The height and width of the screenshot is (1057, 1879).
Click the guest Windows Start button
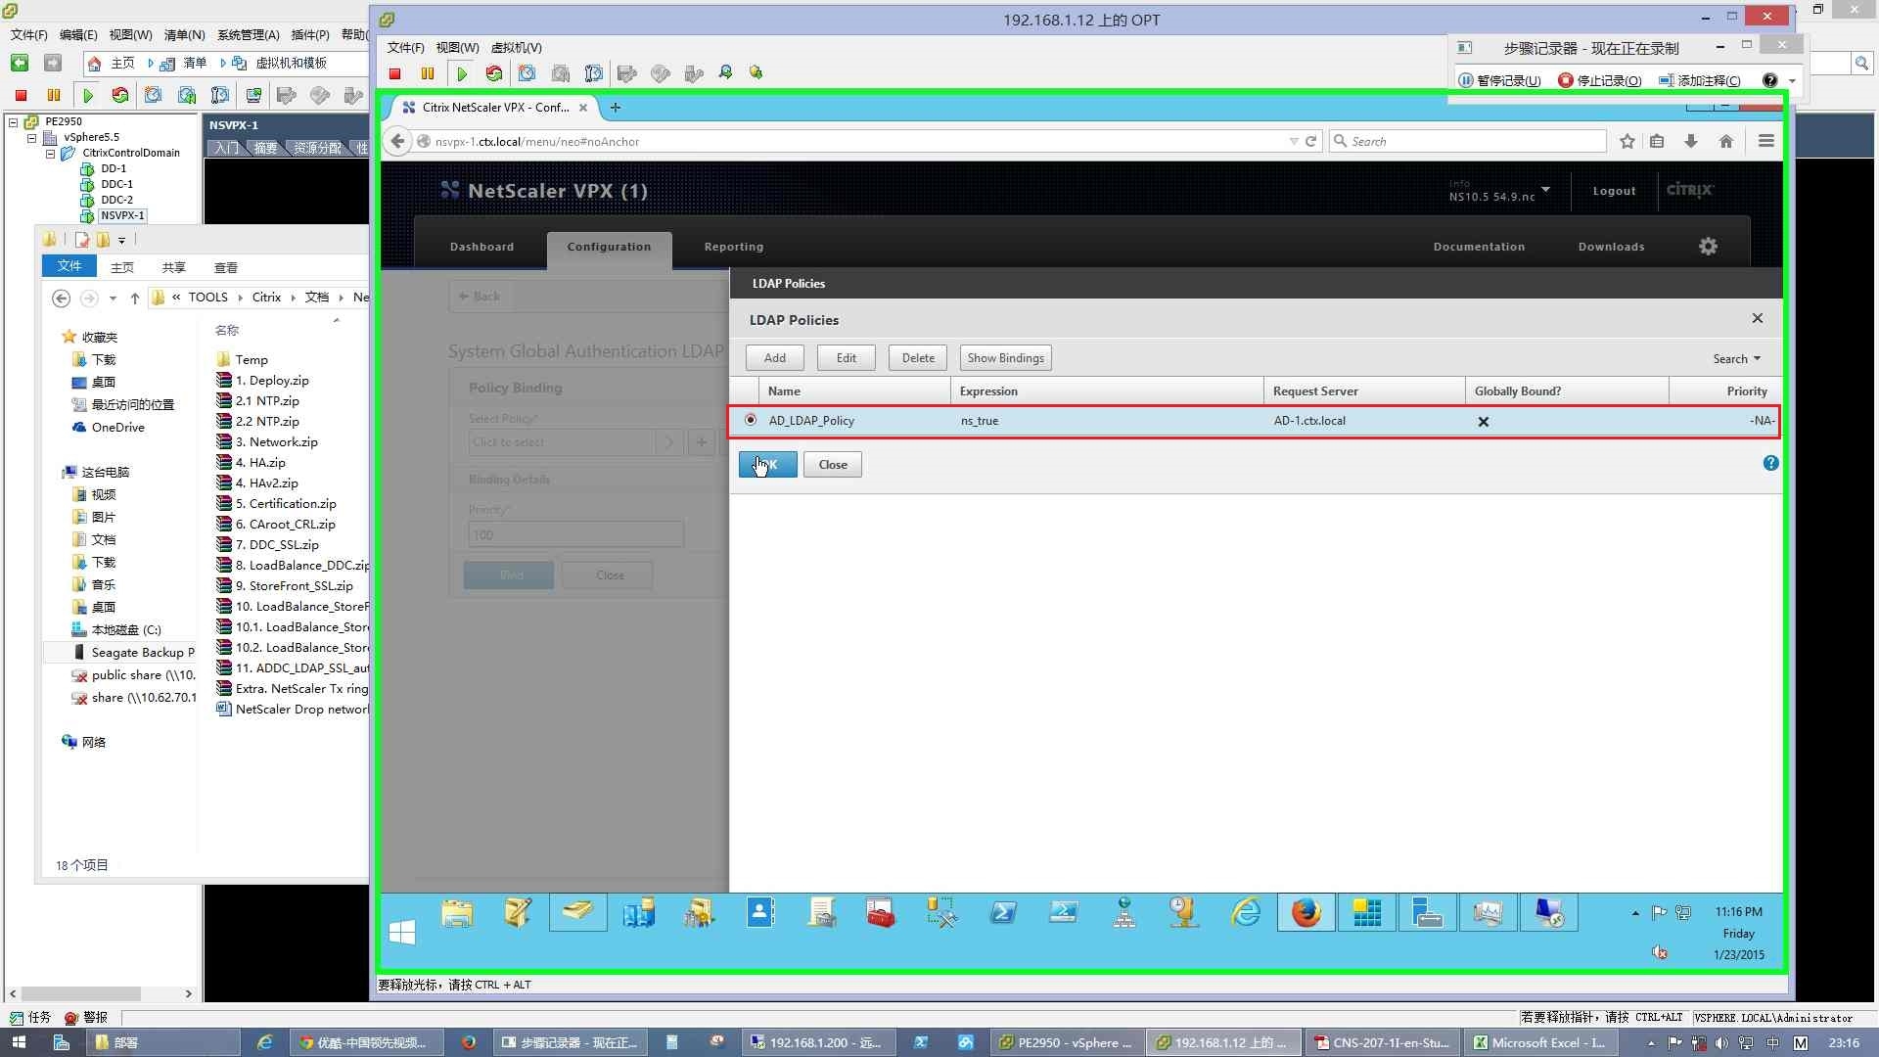[x=402, y=932]
